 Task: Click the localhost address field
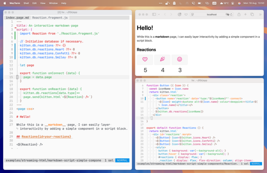tap(211, 14)
